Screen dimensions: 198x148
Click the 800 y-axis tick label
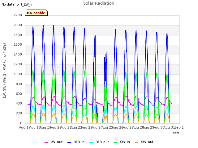[19, 84]
